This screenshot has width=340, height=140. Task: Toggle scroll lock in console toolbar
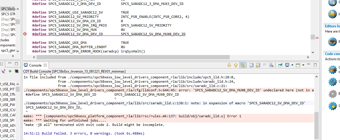point(258,65)
